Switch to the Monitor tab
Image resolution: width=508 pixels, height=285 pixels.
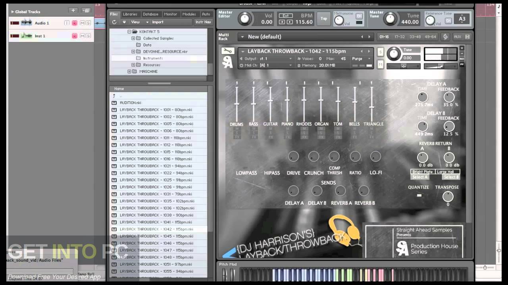tap(171, 14)
